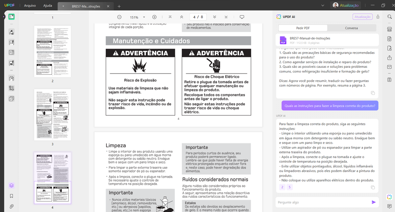Go to the next page
This screenshot has height=212, width=395.
point(214,17)
